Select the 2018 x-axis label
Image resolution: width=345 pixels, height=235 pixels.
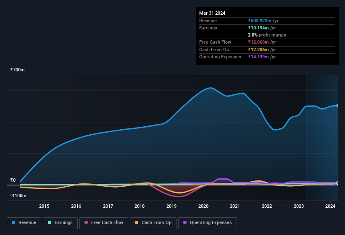pyautogui.click(x=140, y=206)
